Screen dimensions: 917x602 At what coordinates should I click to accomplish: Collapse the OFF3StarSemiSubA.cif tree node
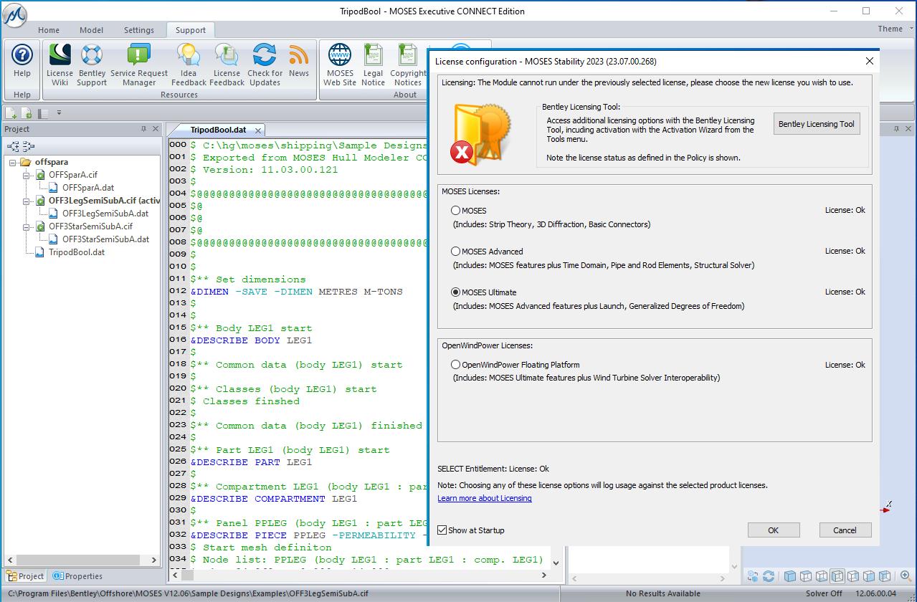27,226
